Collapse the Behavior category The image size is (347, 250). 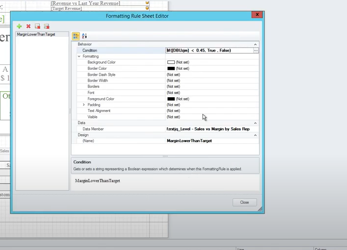click(x=255, y=44)
